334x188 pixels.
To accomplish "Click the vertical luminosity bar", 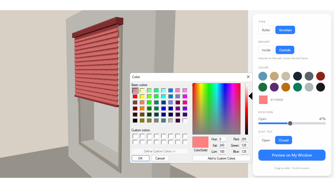I will (247, 109).
